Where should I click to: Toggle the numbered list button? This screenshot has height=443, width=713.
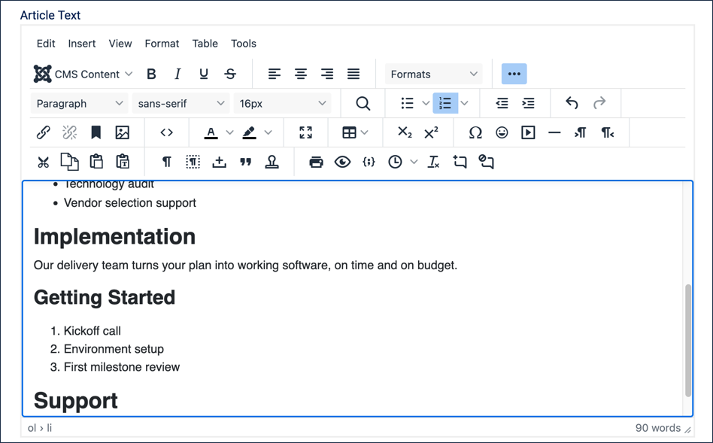pyautogui.click(x=444, y=103)
